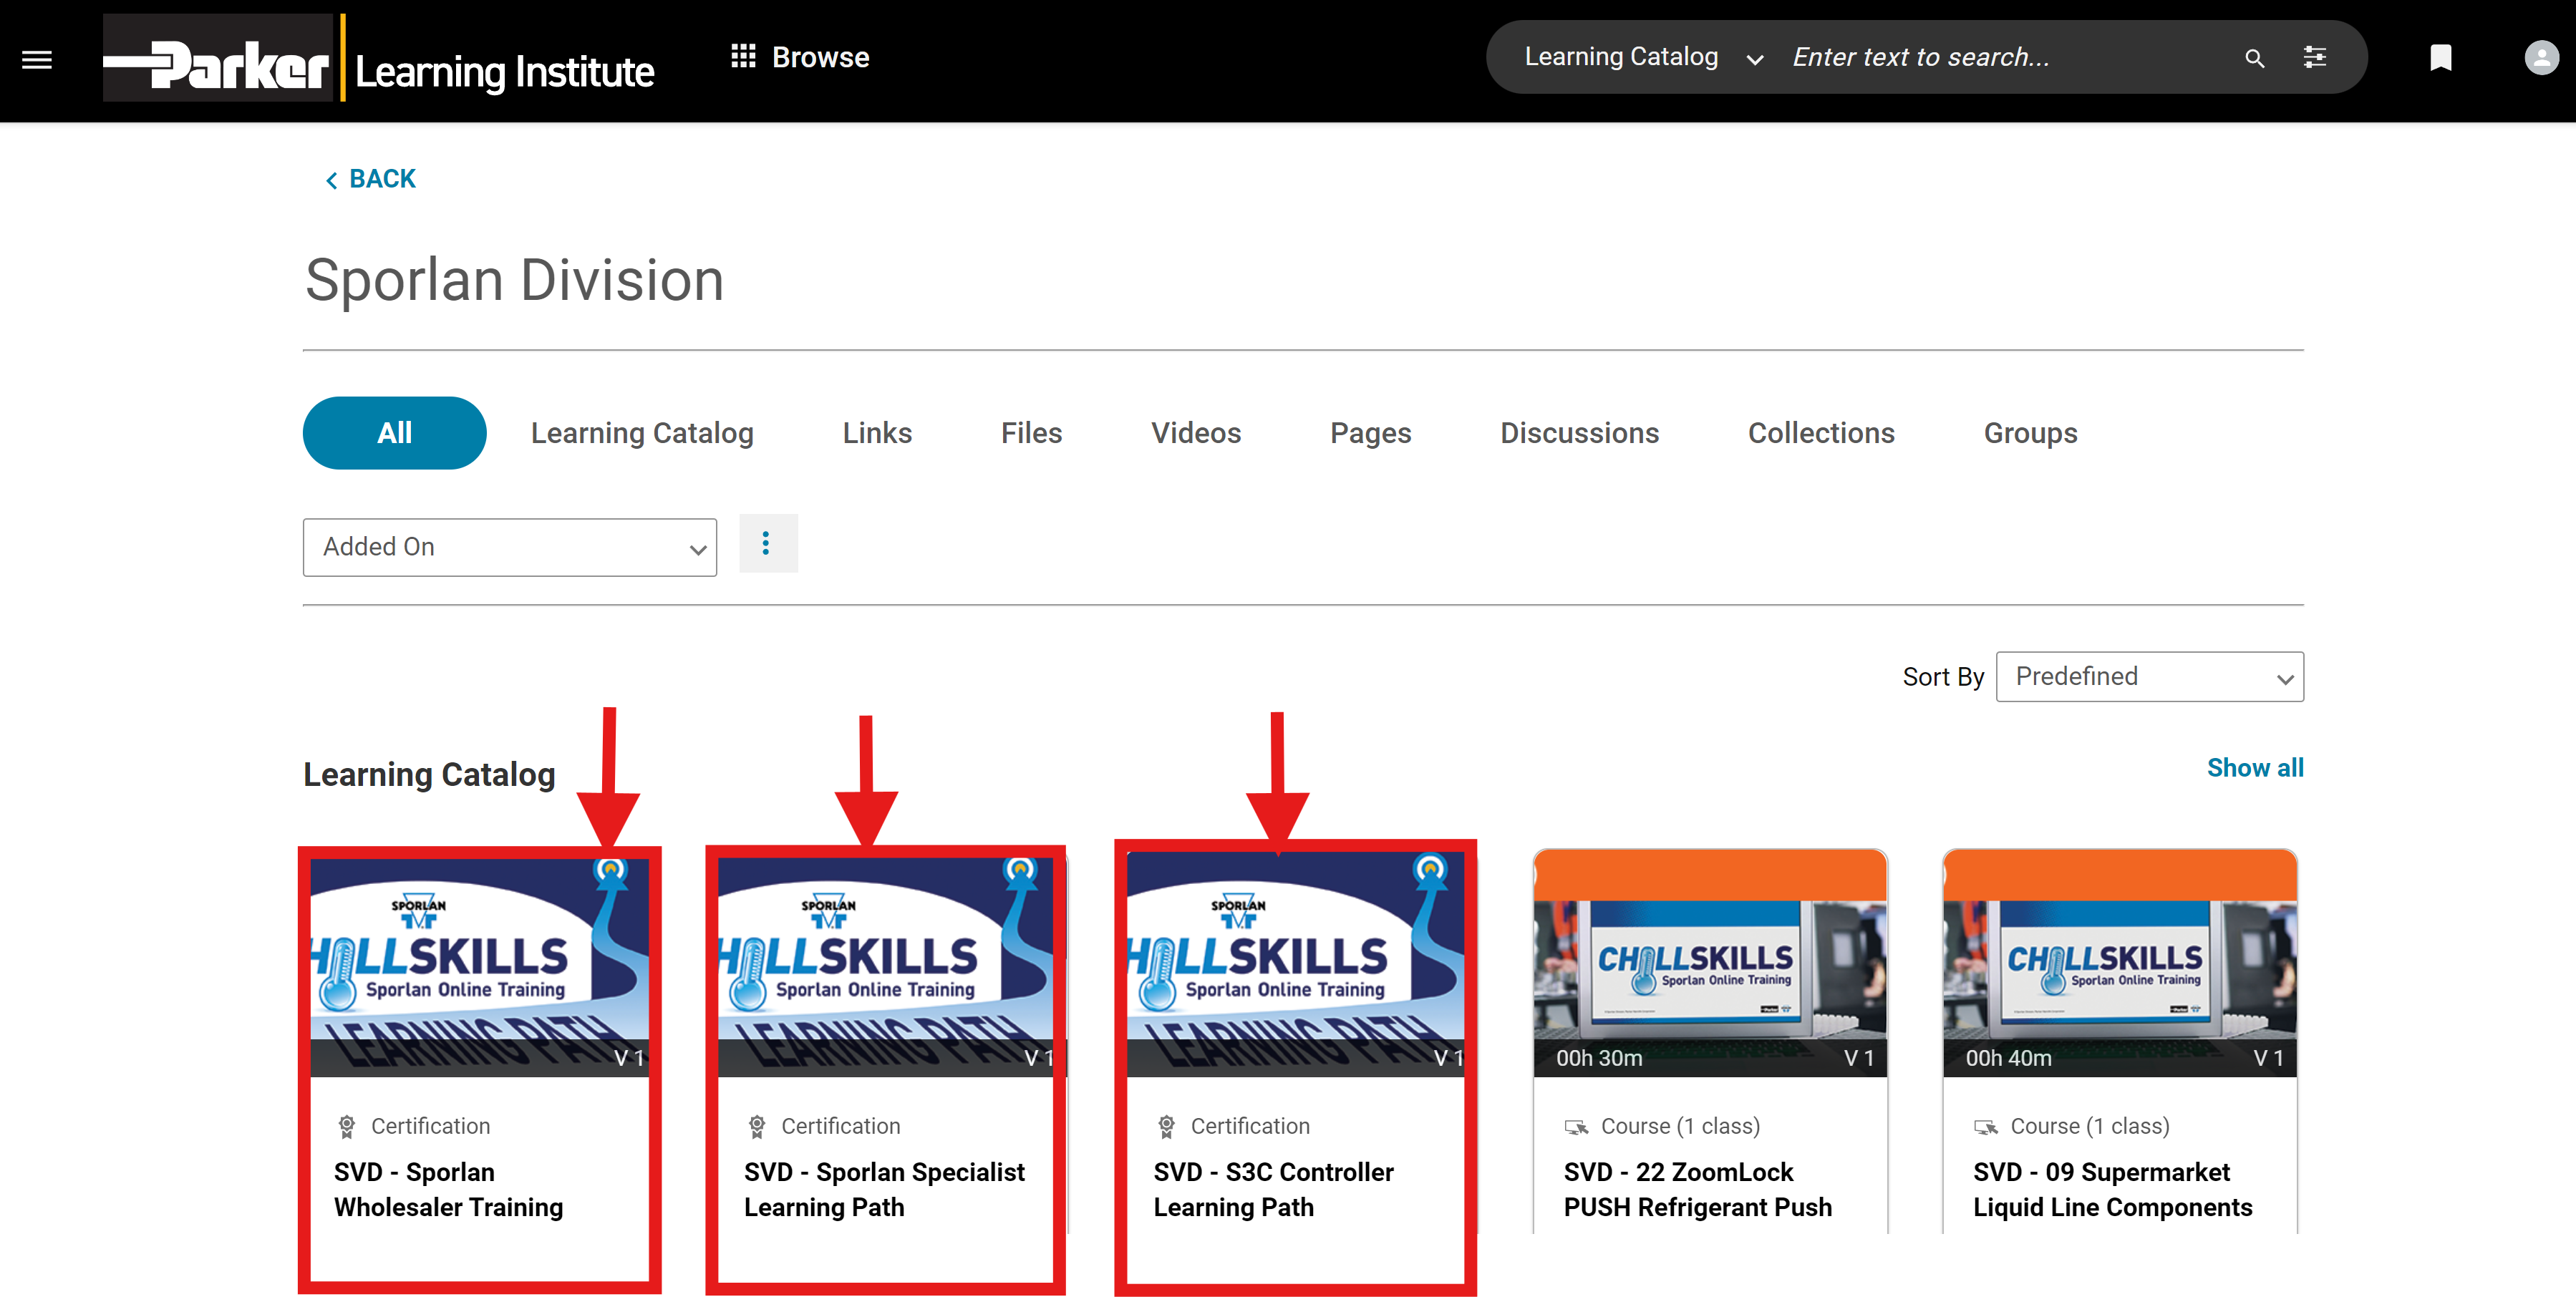2576x1297 pixels.
Task: Switch to the Discussions tab
Action: pos(1579,433)
